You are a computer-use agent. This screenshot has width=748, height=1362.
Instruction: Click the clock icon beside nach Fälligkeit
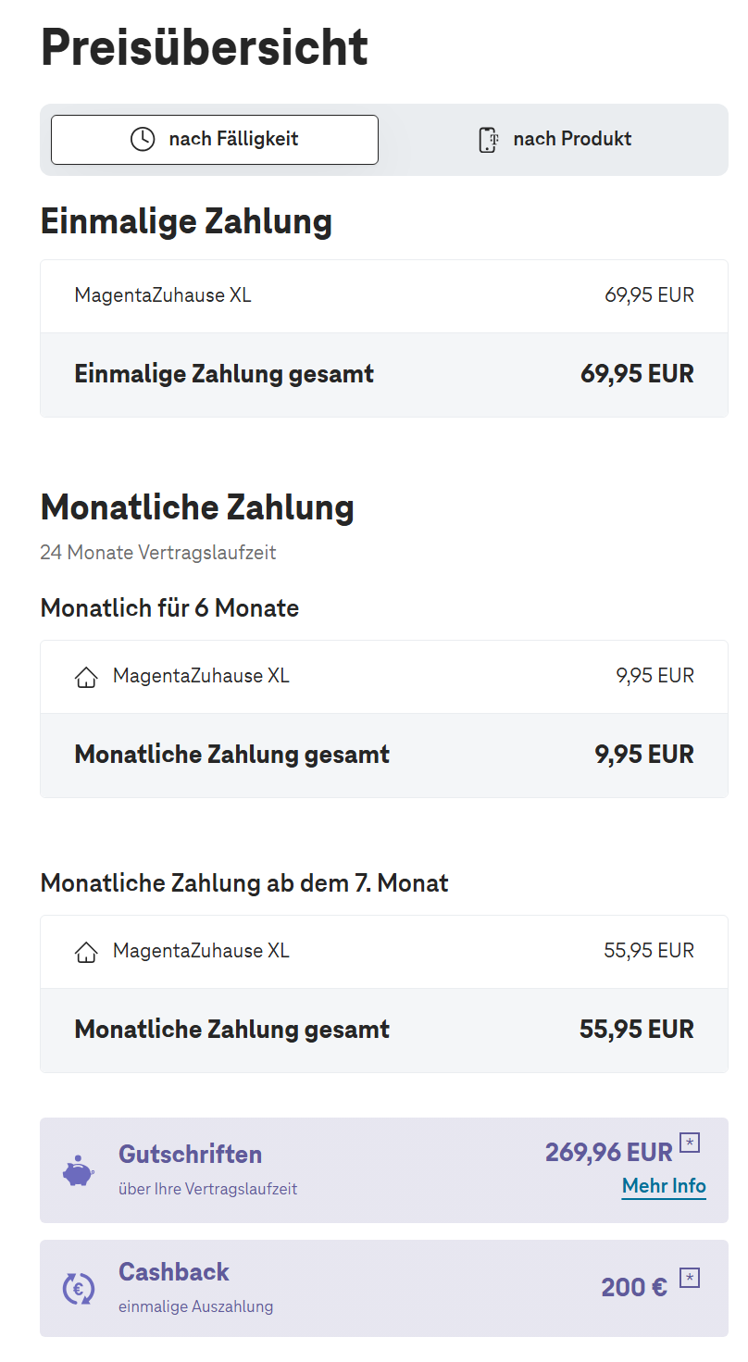tap(143, 140)
